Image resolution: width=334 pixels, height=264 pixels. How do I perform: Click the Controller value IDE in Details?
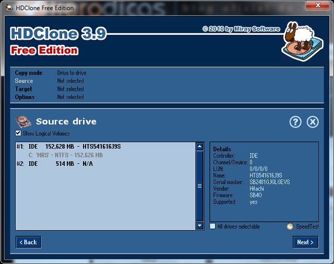coord(254,155)
